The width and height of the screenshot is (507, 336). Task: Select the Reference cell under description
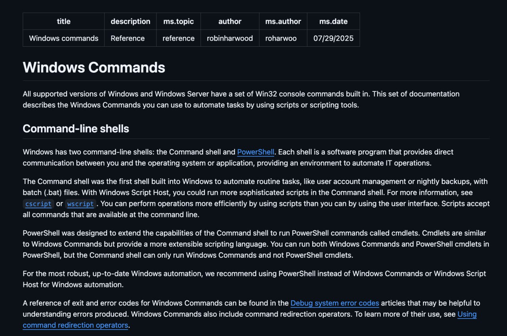coord(128,38)
